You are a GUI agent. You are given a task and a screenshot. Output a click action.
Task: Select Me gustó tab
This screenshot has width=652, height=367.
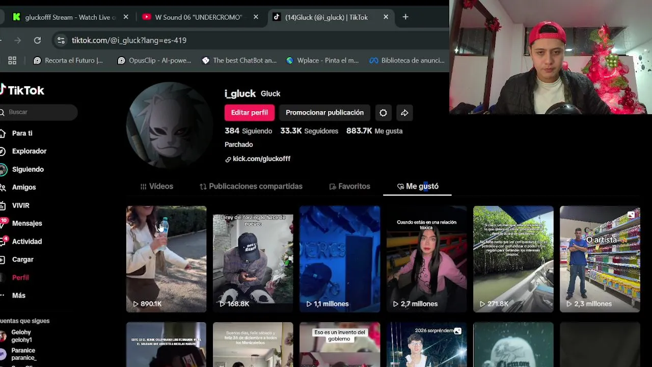pos(418,187)
